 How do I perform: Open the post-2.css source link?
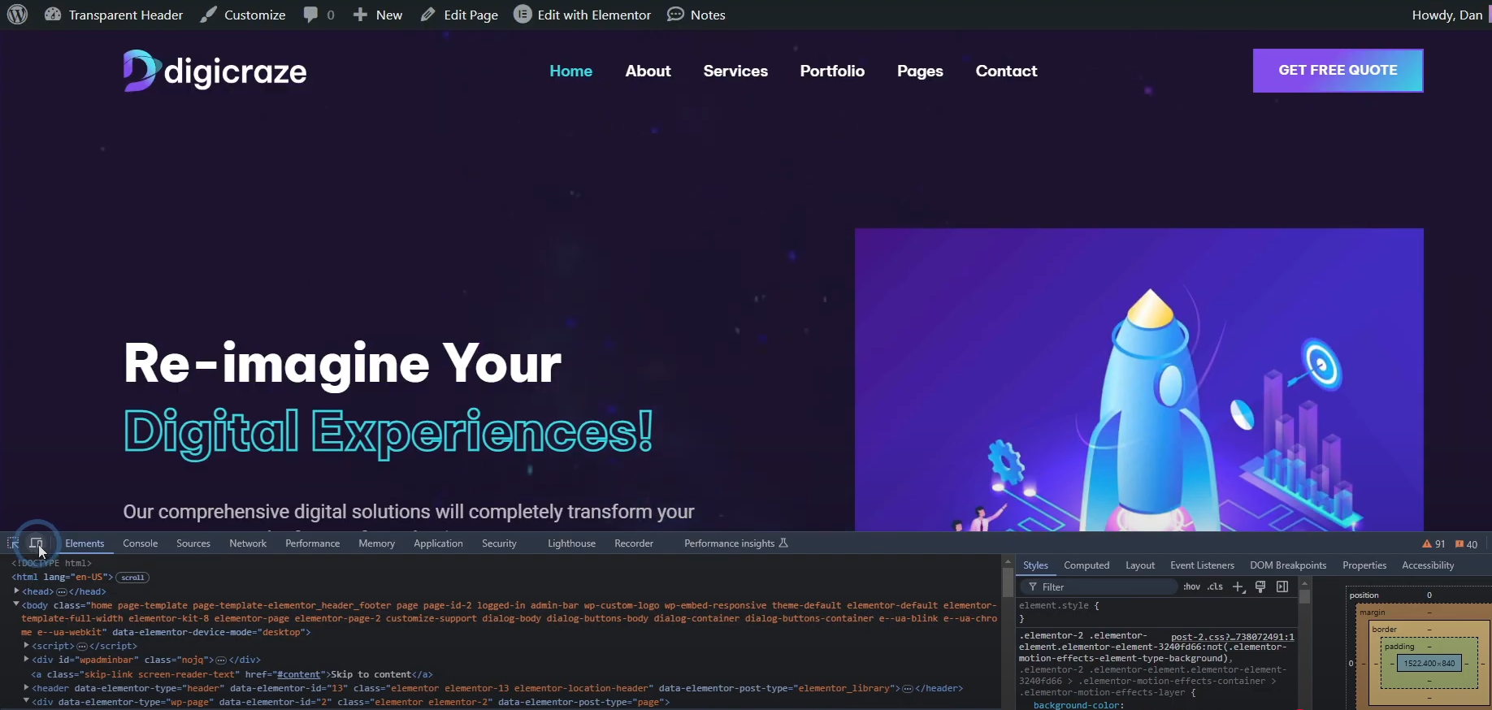[1232, 637]
